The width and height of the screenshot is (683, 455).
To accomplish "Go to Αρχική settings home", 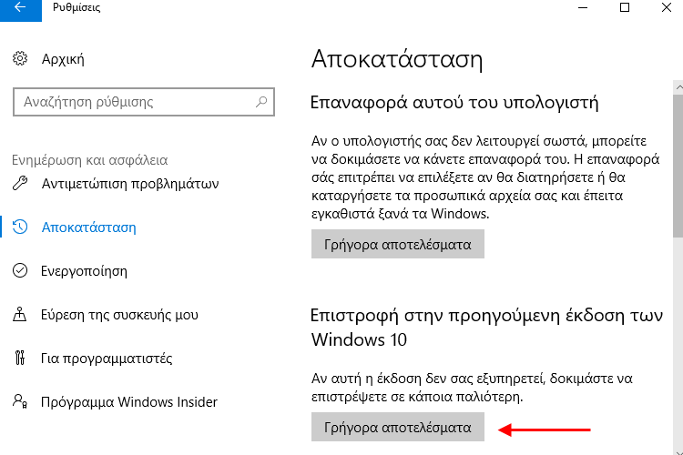I will [x=63, y=59].
